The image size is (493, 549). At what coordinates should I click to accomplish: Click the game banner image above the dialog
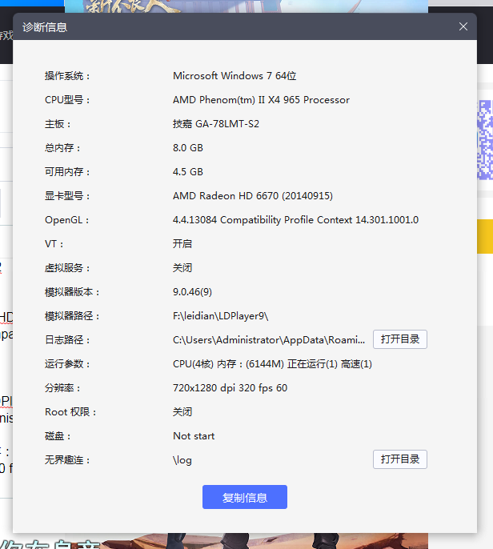tap(240, 6)
